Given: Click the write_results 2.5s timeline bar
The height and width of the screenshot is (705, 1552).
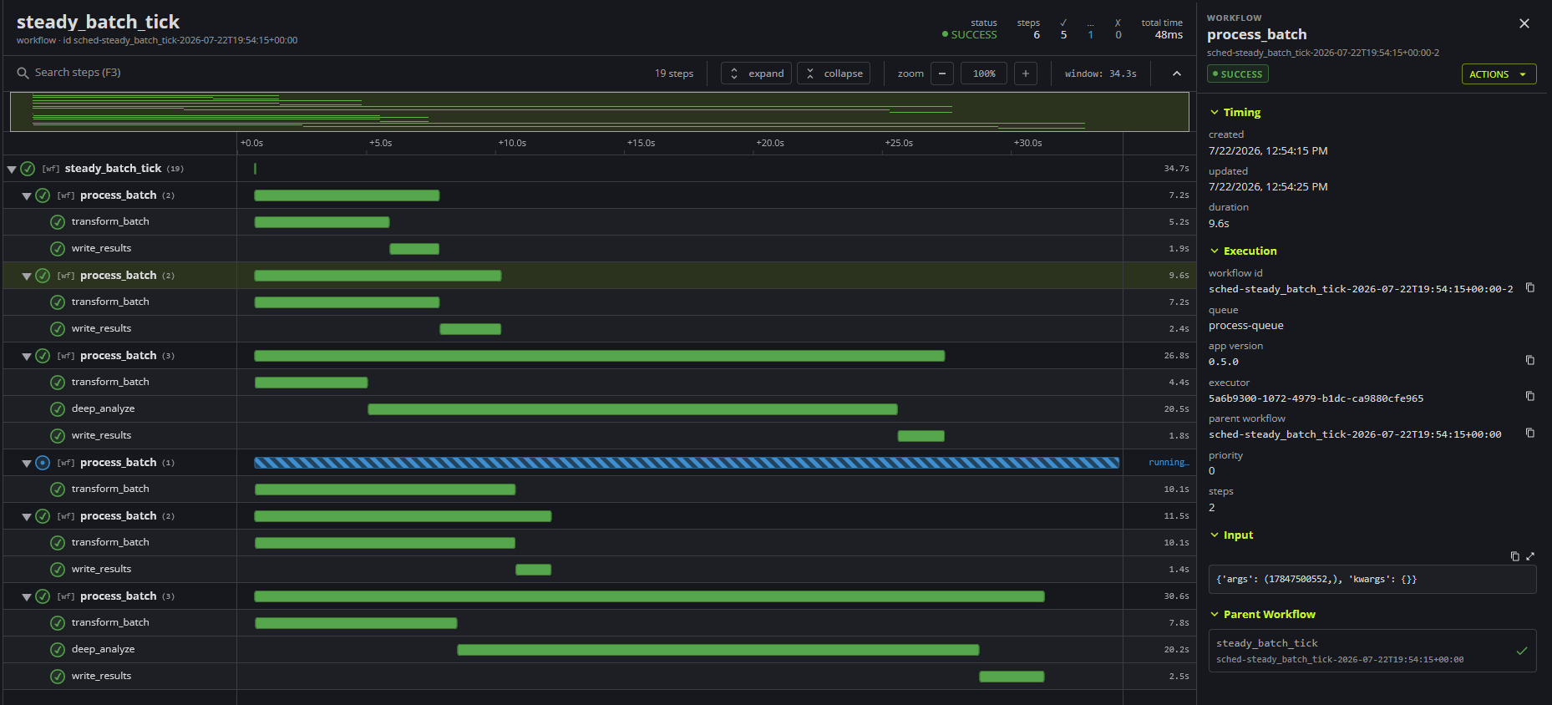Looking at the screenshot, I should point(1012,677).
